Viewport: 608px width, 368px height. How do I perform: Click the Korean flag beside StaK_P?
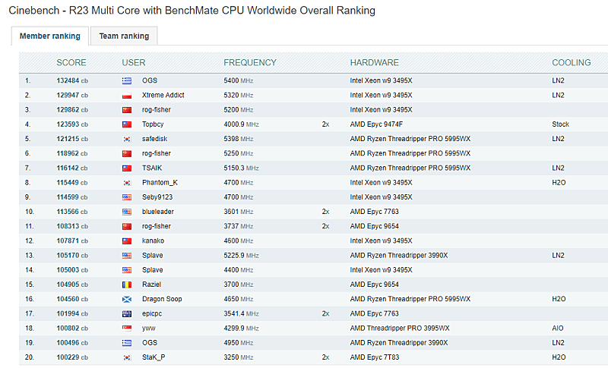(x=127, y=357)
